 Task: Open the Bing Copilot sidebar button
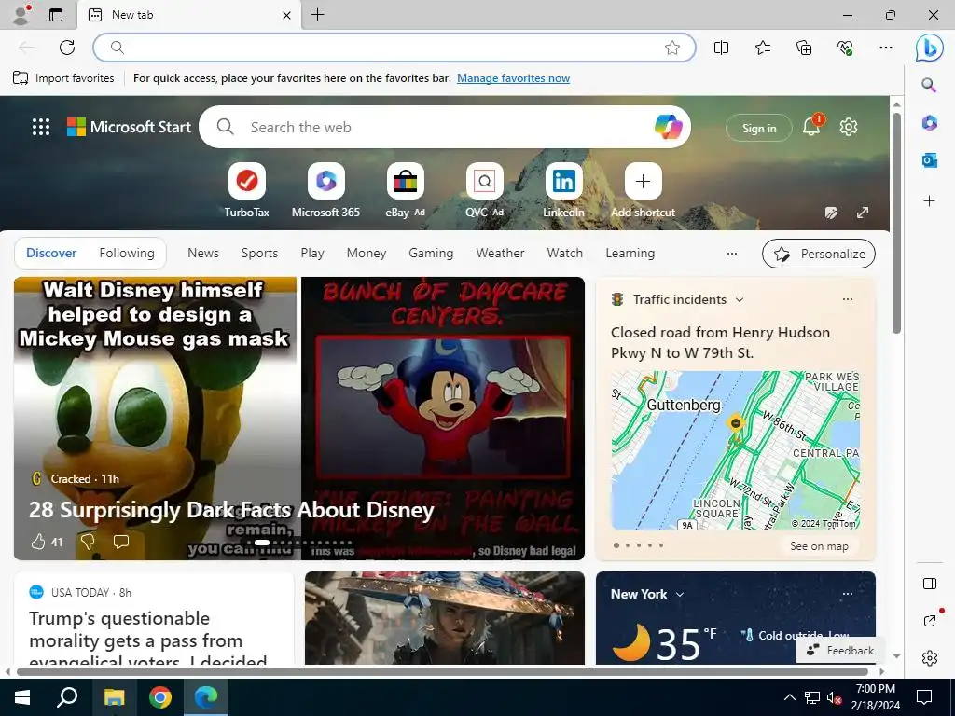(x=930, y=48)
